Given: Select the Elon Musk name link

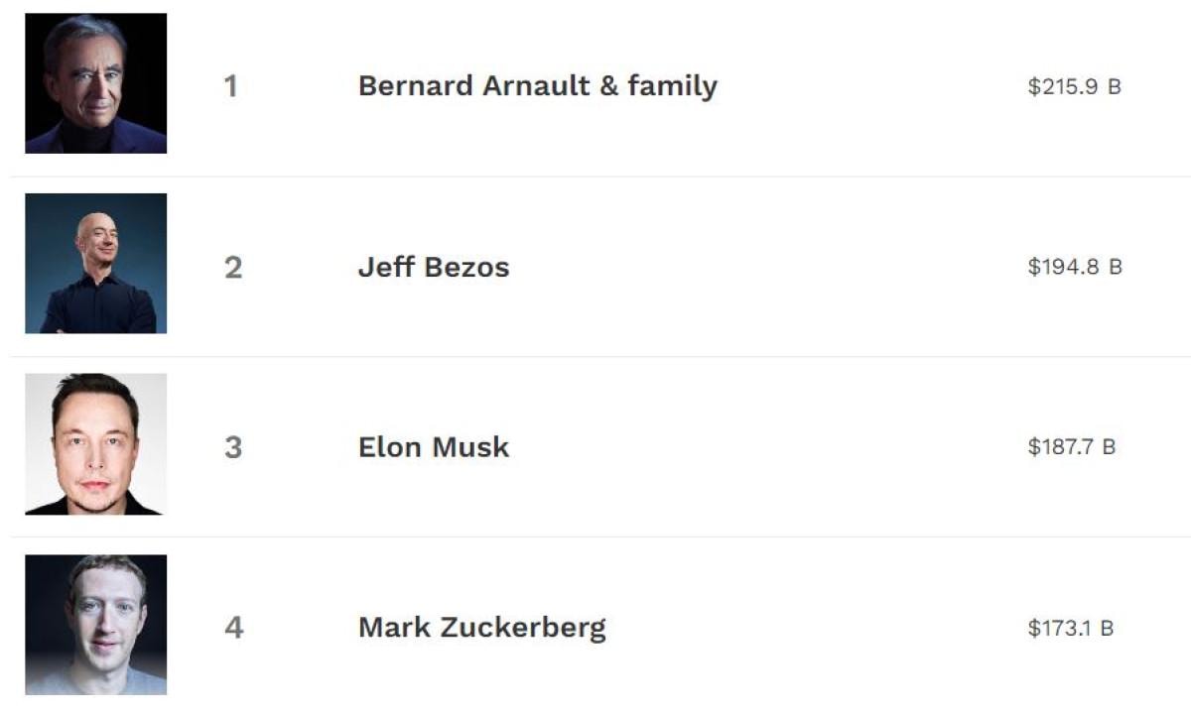Looking at the screenshot, I should (434, 447).
